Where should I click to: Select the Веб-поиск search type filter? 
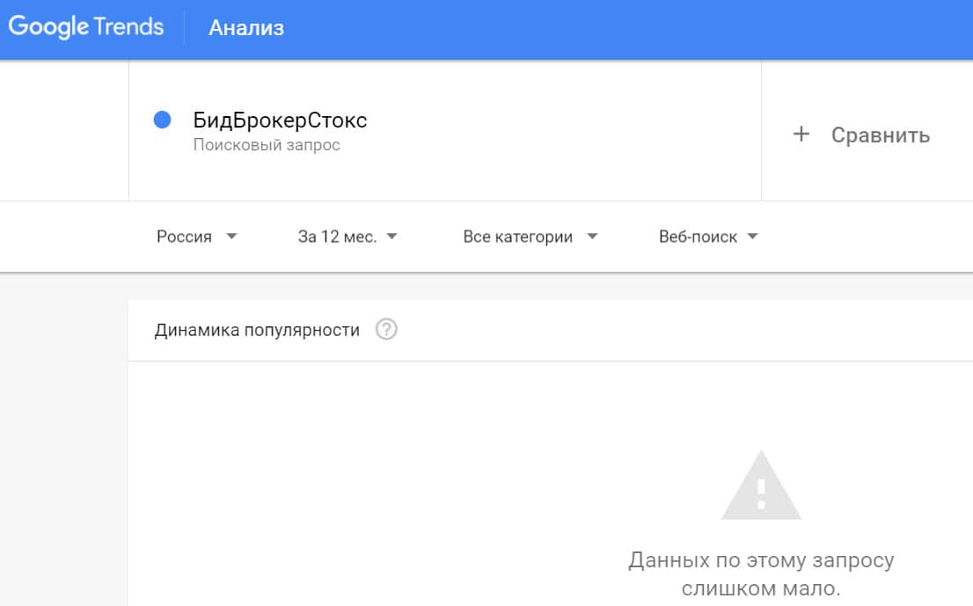pos(698,237)
